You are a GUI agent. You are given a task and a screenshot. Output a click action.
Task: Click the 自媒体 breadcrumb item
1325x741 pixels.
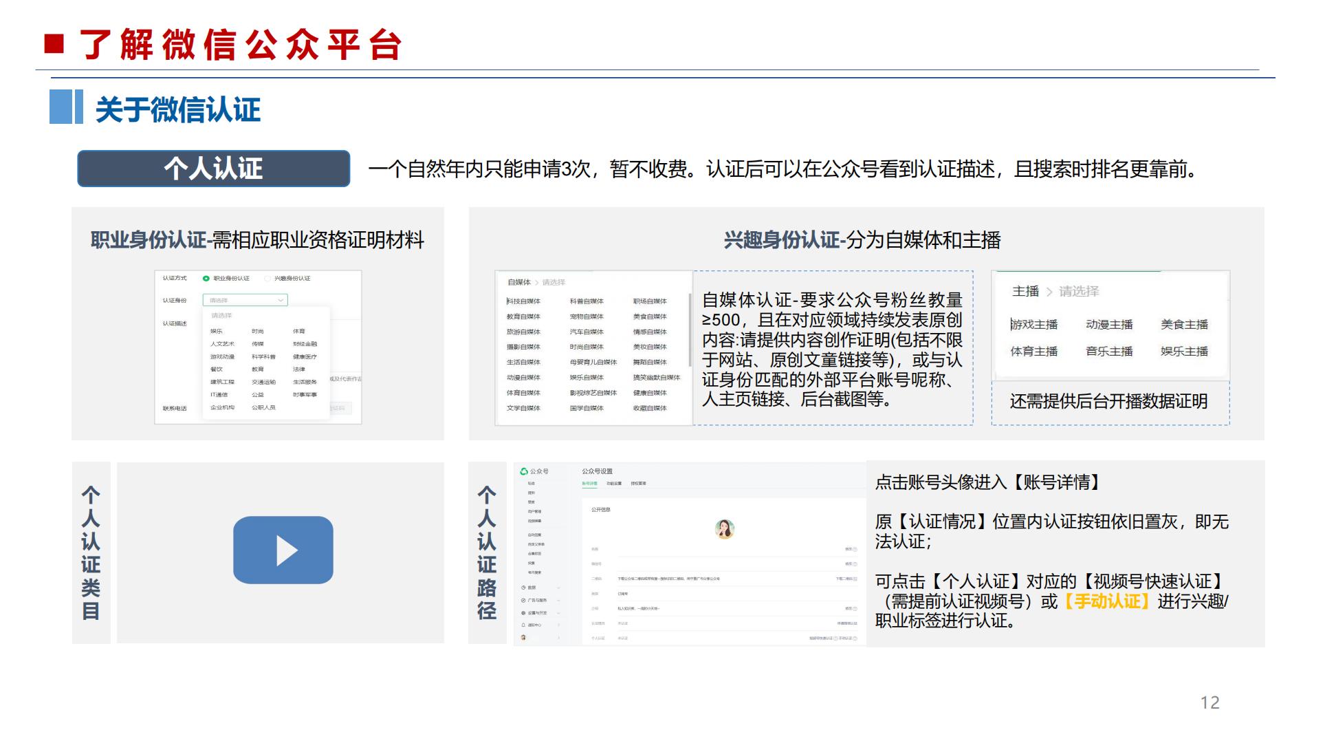point(519,282)
